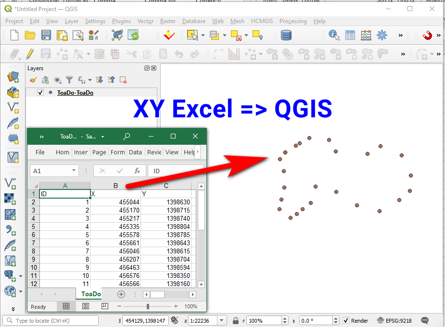This screenshot has width=445, height=327.
Task: Select the Identify Features tool
Action: tap(334, 35)
